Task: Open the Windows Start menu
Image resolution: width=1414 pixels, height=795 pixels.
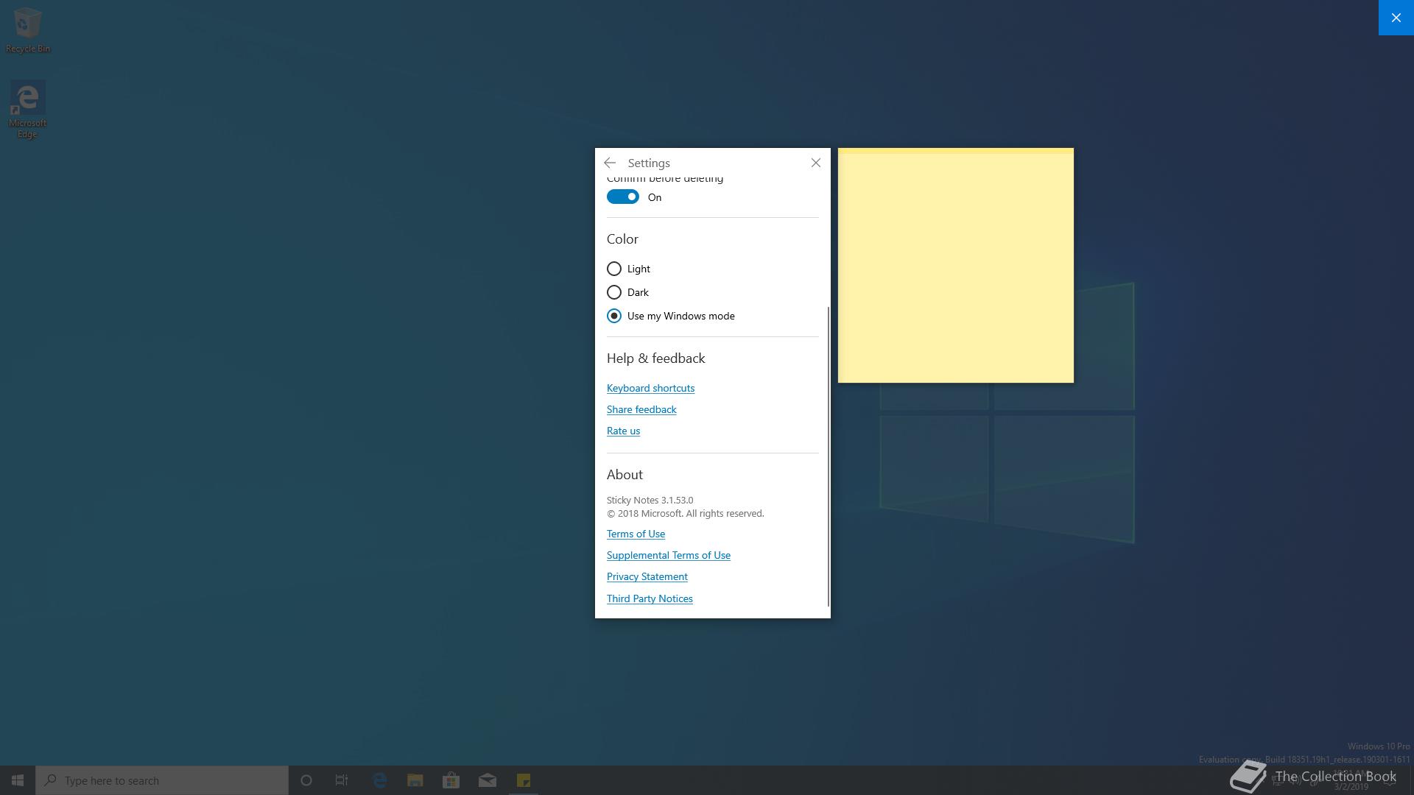Action: pyautogui.click(x=18, y=780)
